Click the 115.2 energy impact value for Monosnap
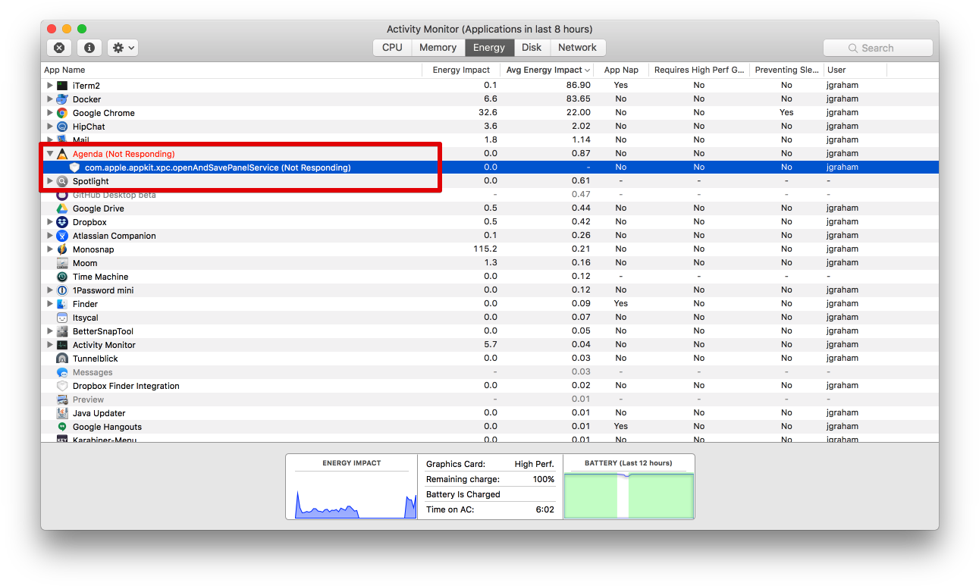The width and height of the screenshot is (979, 586). point(485,249)
